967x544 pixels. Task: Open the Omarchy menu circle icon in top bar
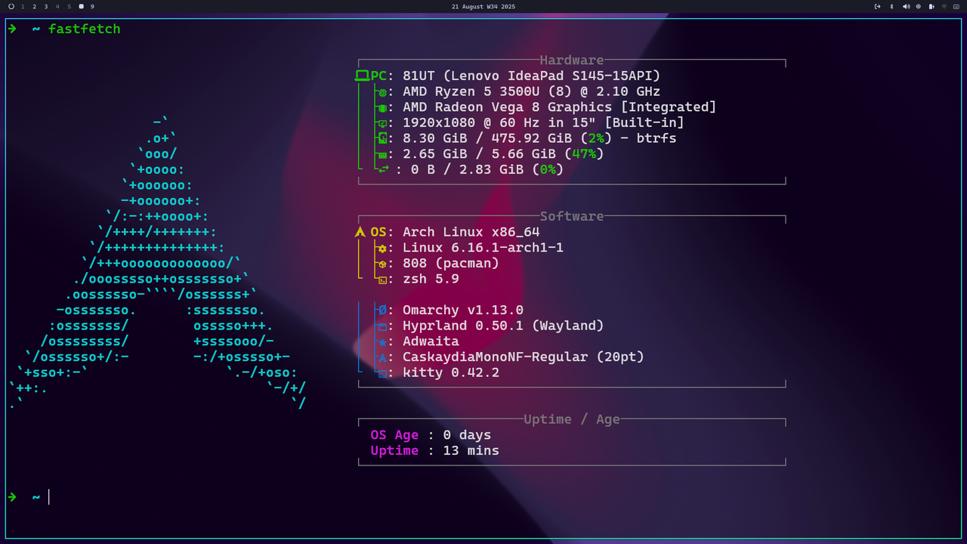[11, 6]
